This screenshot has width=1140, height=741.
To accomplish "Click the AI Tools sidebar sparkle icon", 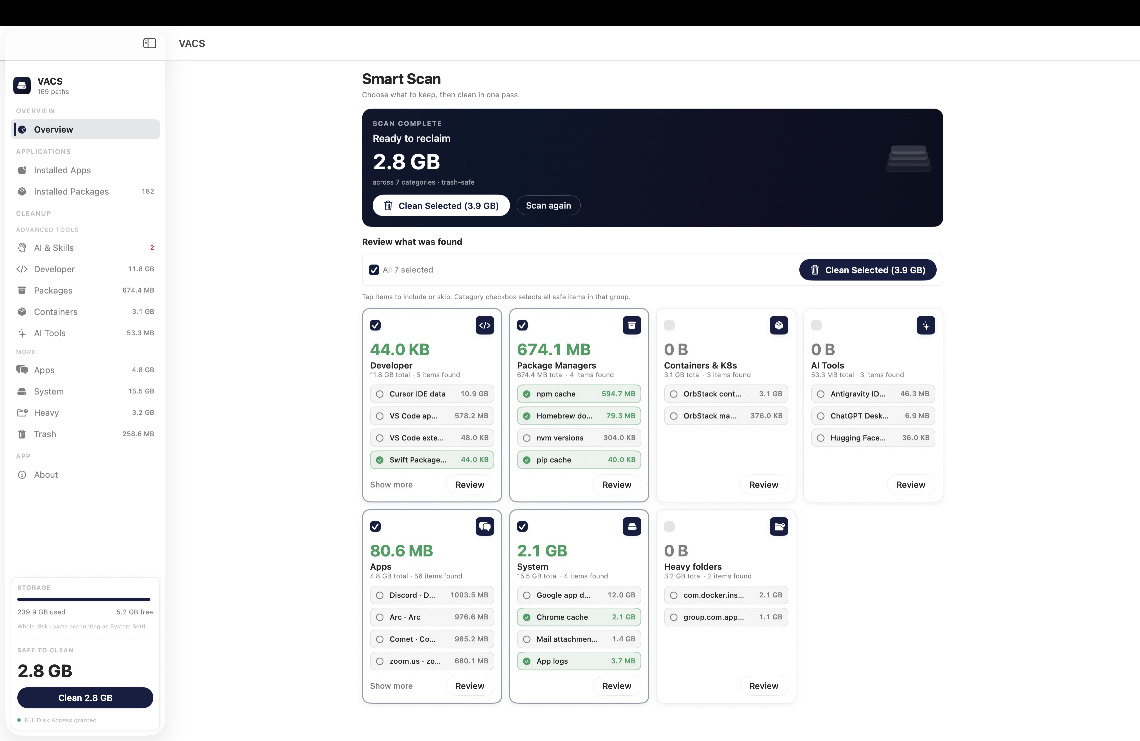I will [x=22, y=333].
